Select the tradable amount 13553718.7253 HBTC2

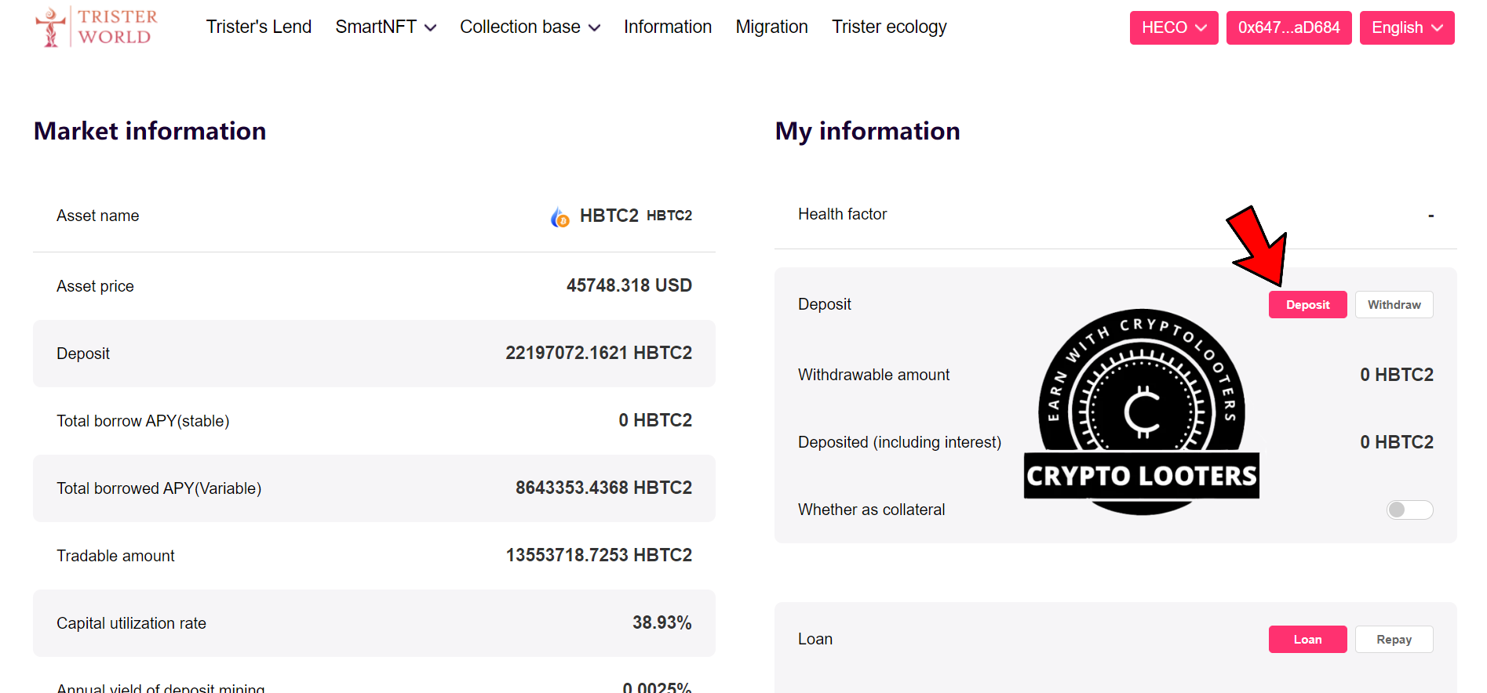tap(599, 555)
